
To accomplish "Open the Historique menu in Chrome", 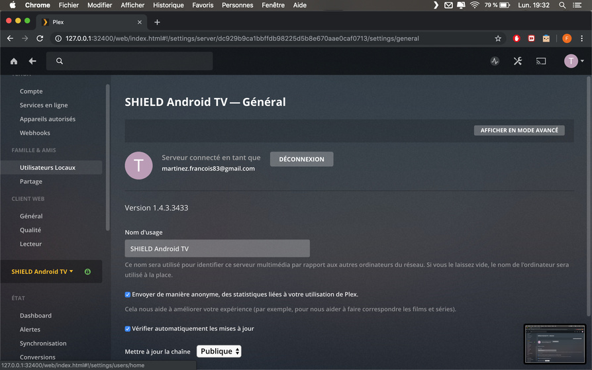I will 168,5.
